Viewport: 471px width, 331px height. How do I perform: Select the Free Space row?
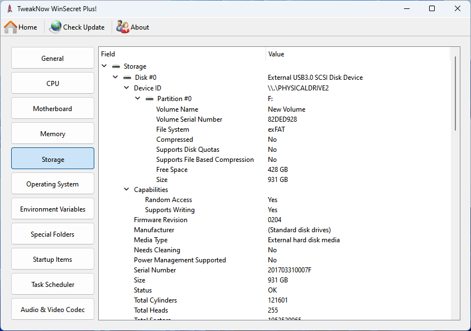275,170
